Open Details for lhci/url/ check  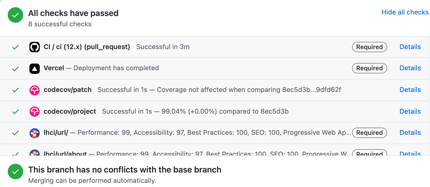click(410, 133)
